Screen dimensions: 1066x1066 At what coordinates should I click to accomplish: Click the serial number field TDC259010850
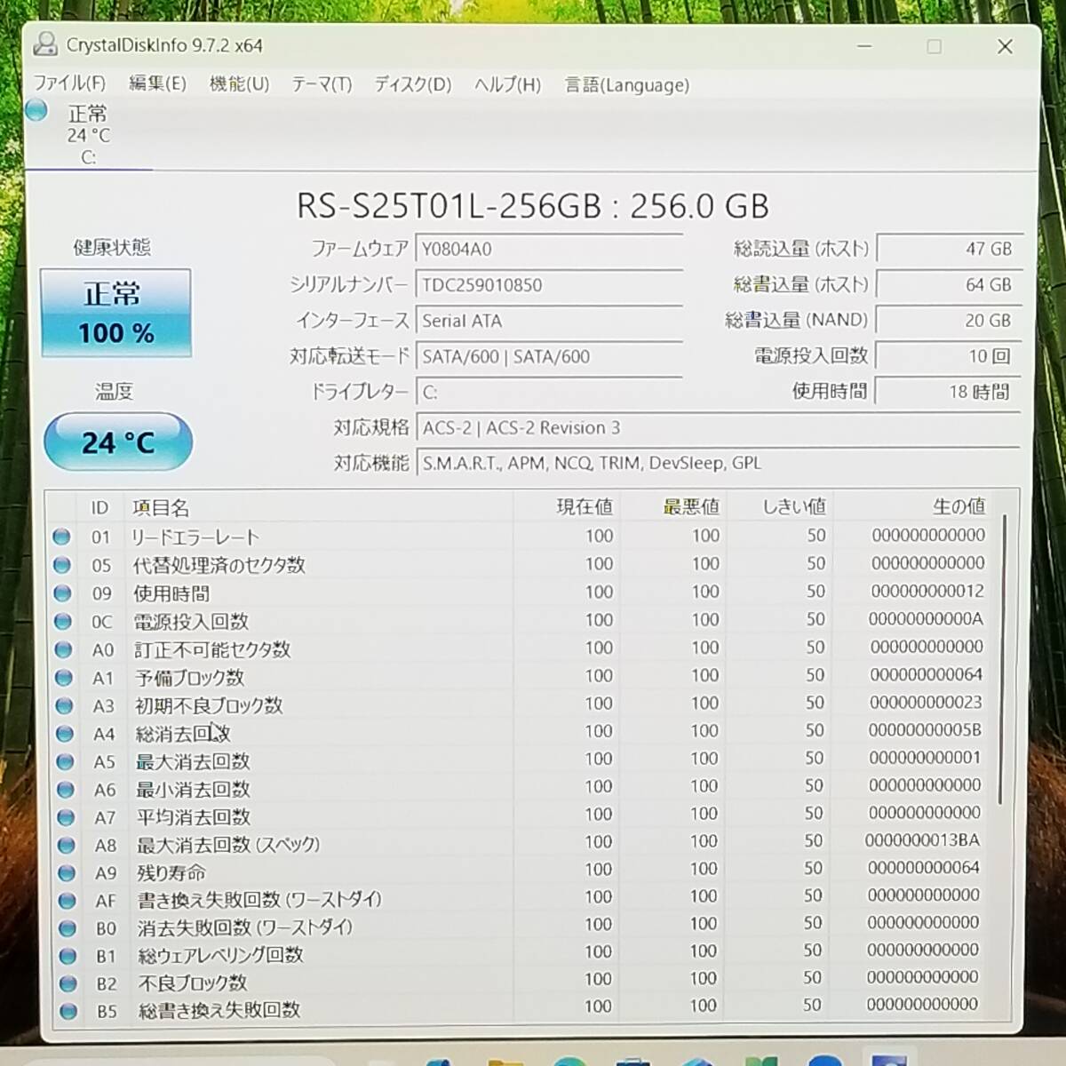[x=548, y=284]
